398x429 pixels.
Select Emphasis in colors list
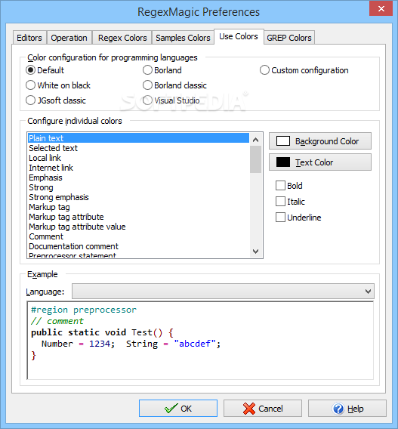[138, 177]
